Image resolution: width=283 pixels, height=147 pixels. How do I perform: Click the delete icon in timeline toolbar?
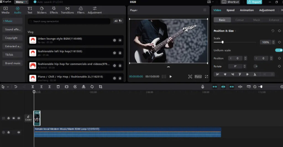click(x=58, y=87)
